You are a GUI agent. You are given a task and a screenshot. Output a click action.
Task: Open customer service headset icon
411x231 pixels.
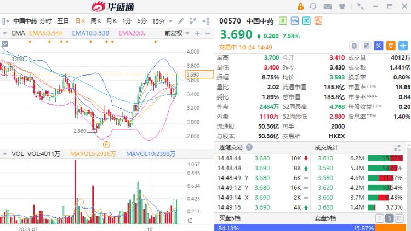tap(313, 6)
